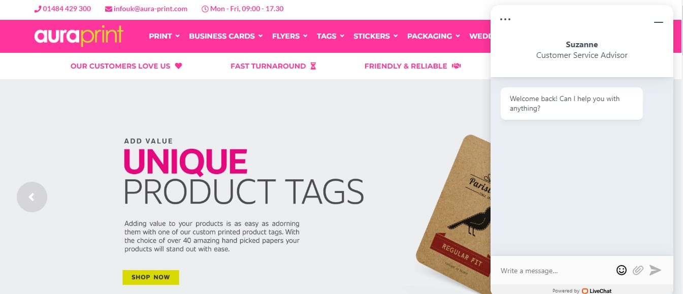This screenshot has height=294, width=683.
Task: Click the SHOP NOW button
Action: point(151,277)
